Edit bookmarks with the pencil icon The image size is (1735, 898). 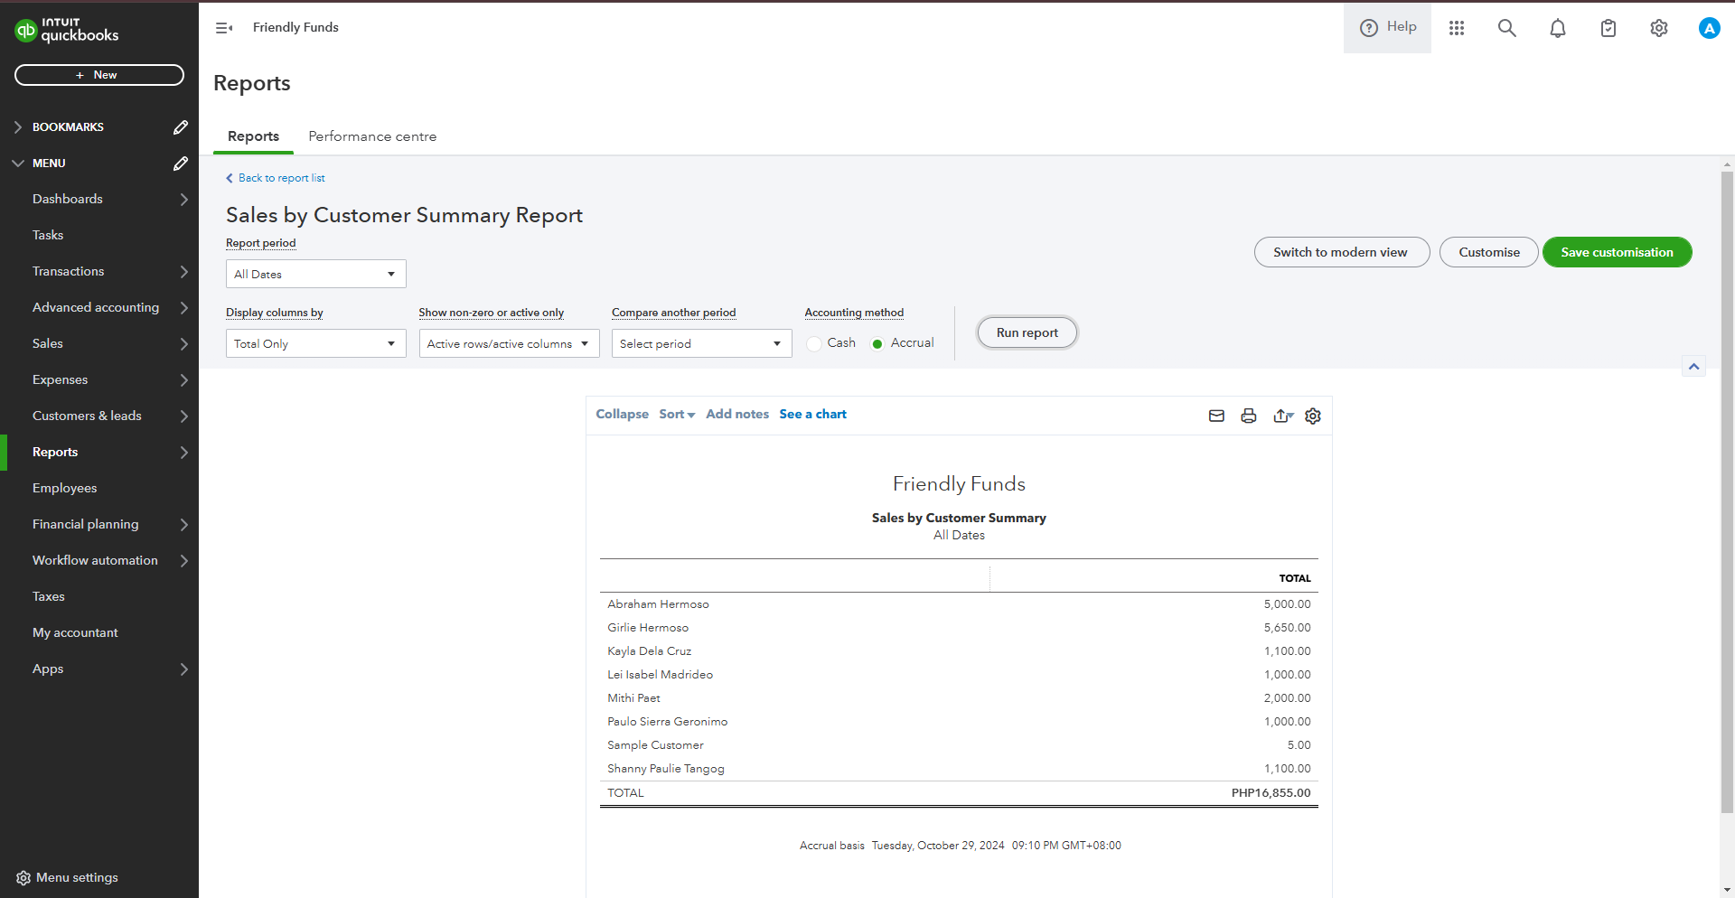pos(181,127)
